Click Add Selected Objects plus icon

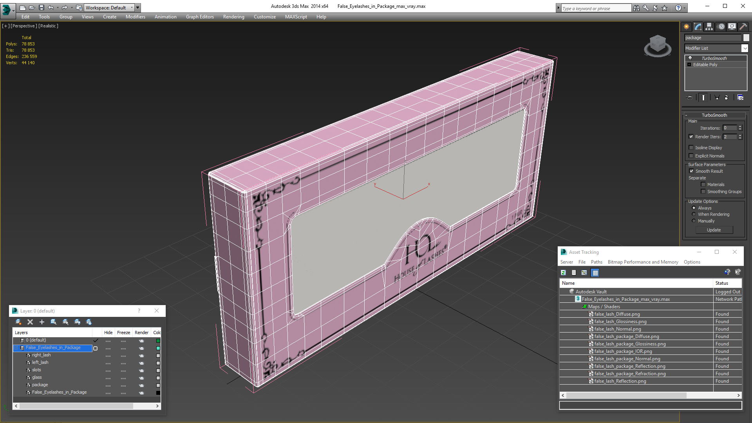42,322
